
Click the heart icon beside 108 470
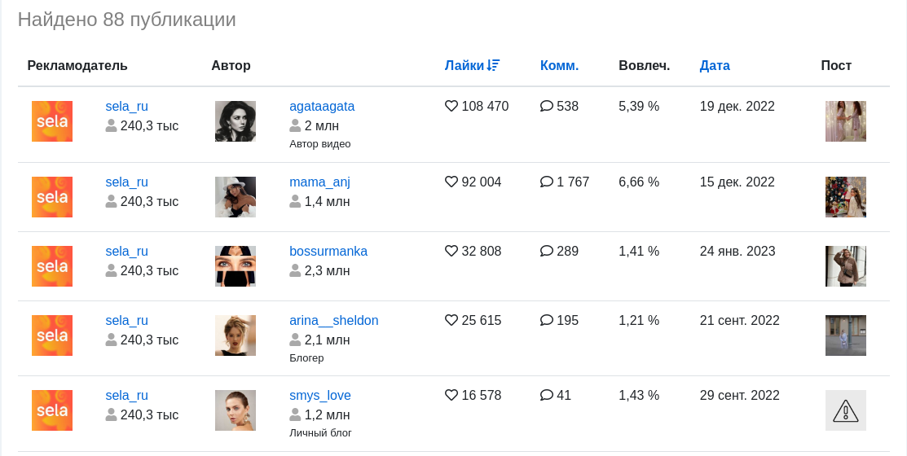(451, 106)
